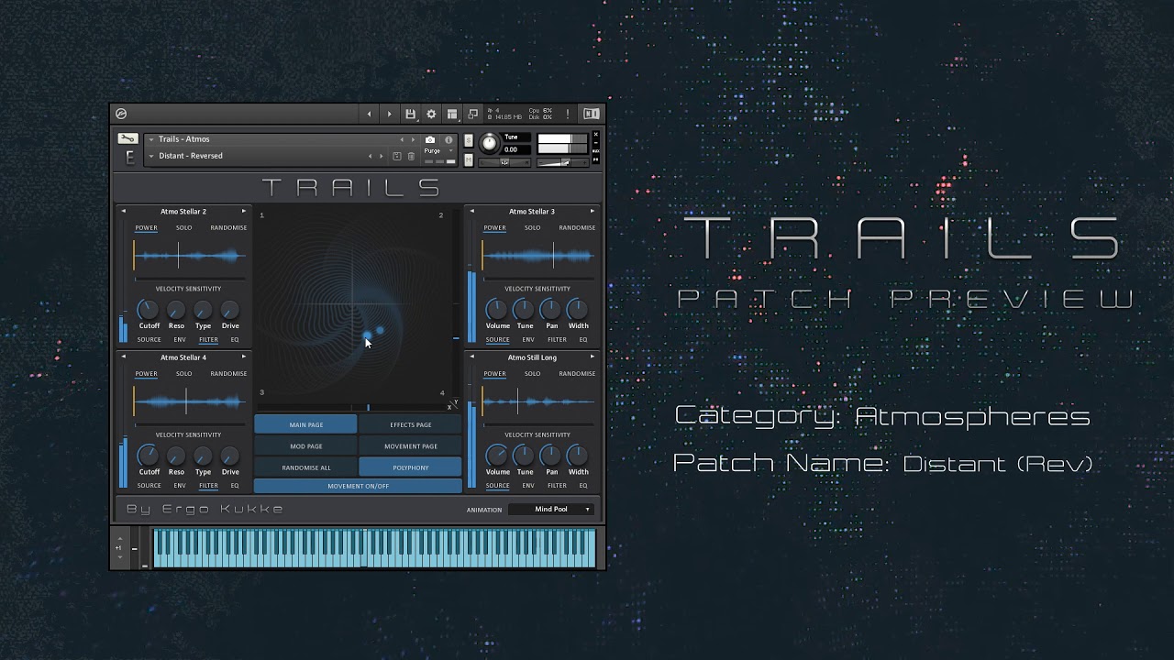The image size is (1174, 660).
Task: Click Volume knob in Atmo Stellar 3
Action: tap(496, 310)
